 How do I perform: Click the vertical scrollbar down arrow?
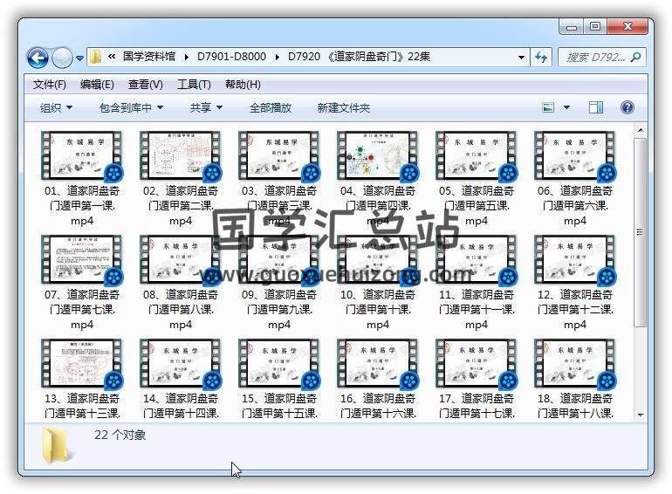coord(640,415)
